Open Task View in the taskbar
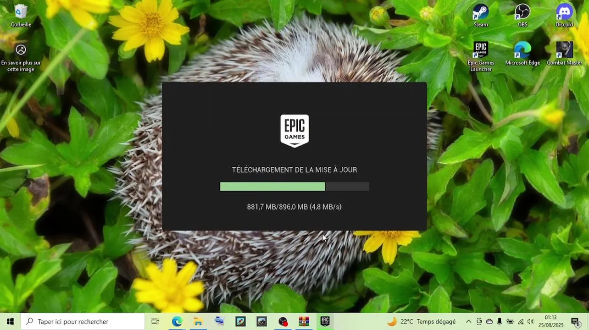The image size is (589, 330). [155, 321]
